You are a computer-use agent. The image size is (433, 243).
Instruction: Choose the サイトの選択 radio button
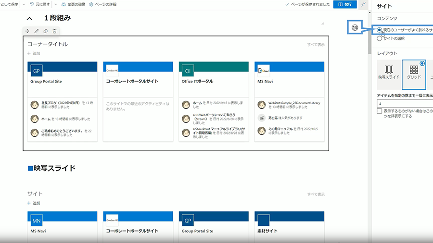pyautogui.click(x=380, y=38)
